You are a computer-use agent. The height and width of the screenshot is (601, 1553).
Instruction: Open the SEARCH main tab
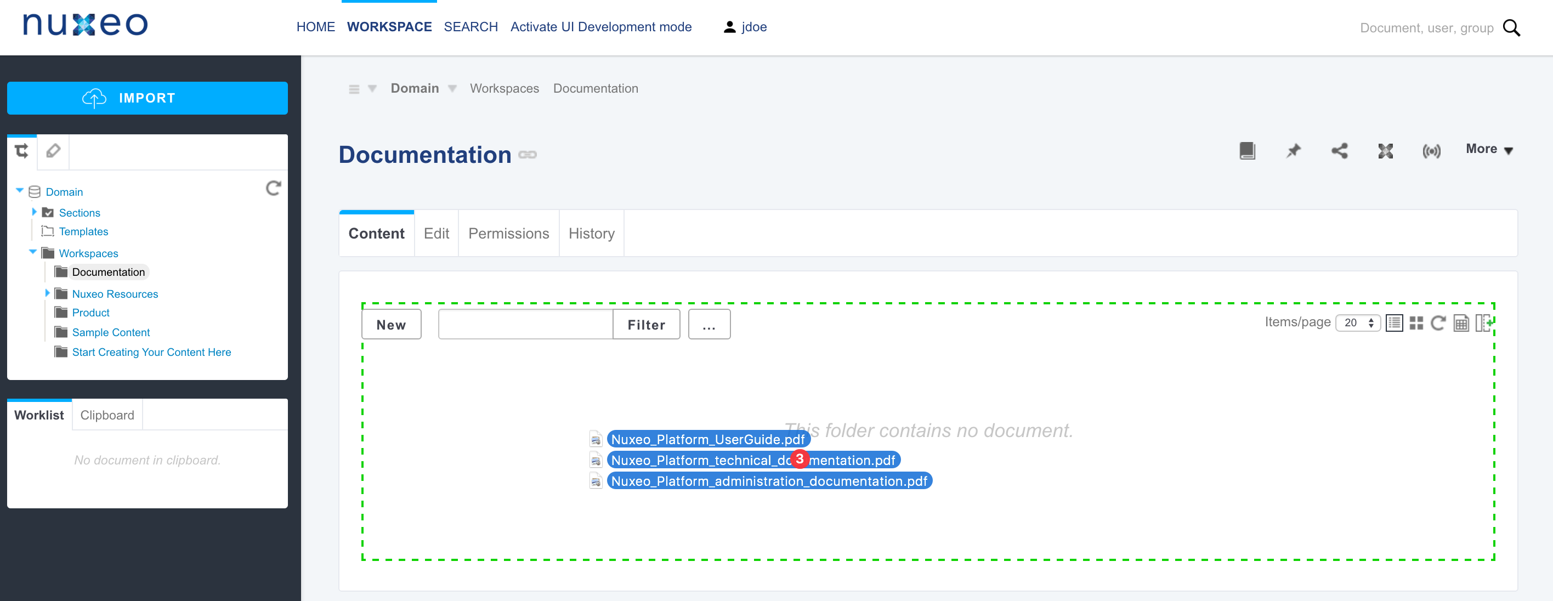(x=471, y=27)
